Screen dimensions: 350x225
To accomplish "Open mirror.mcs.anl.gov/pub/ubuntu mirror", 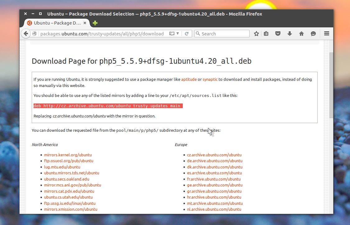I will pyautogui.click(x=72, y=185).
